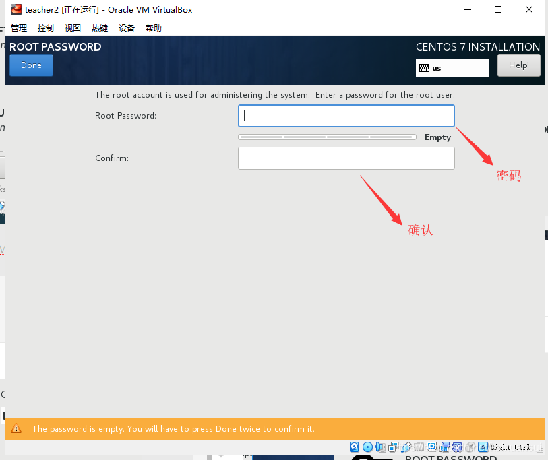Image resolution: width=548 pixels, height=460 pixels.
Task: Click the Right Ctrl host key label
Action: tap(510, 447)
